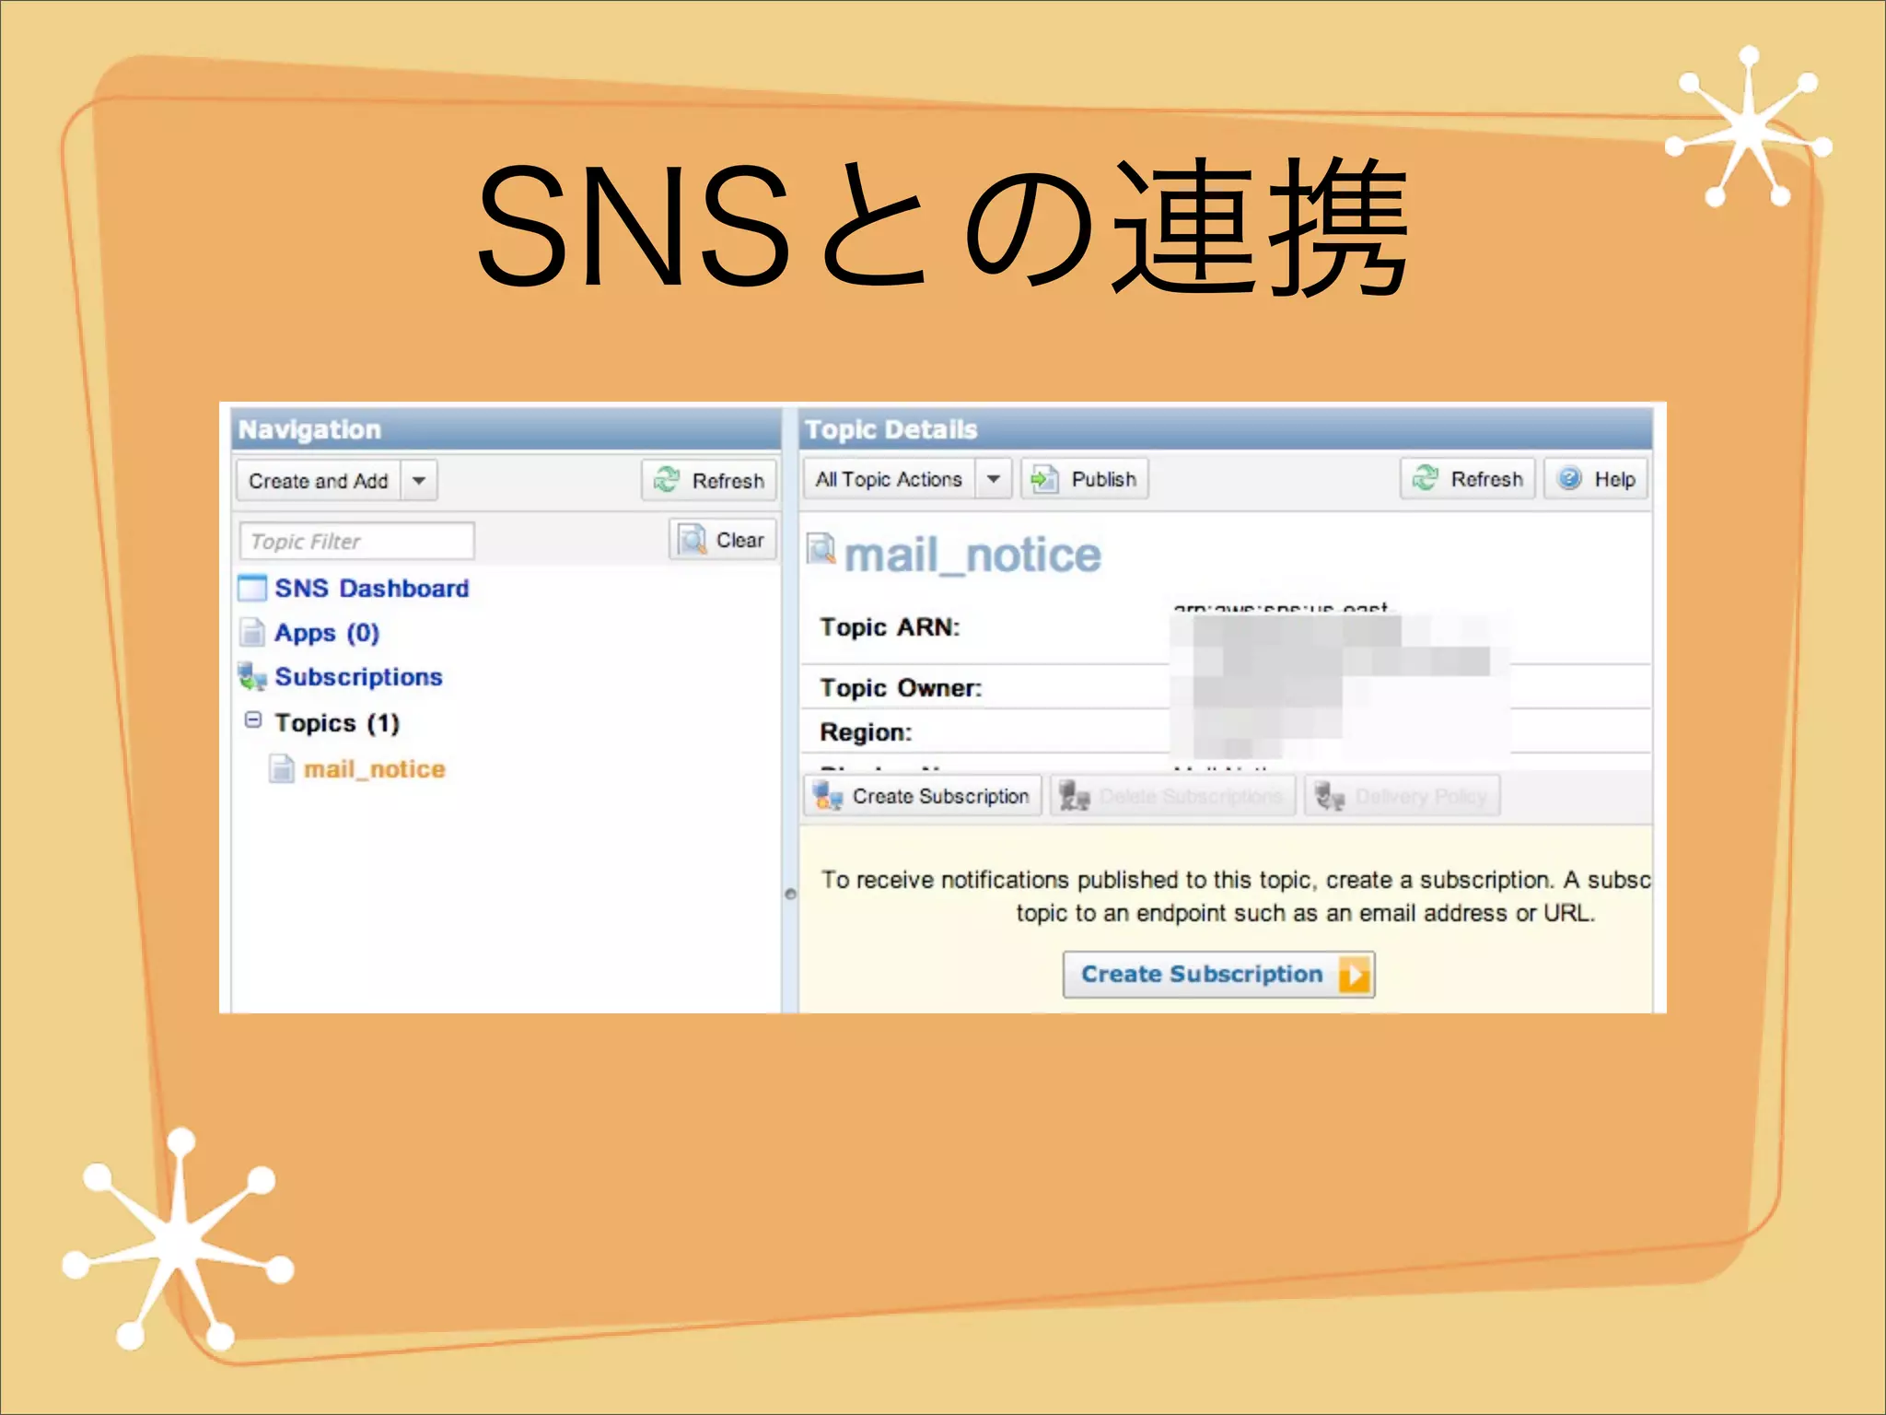Click the disabled Delivery Policy button

click(x=1403, y=796)
